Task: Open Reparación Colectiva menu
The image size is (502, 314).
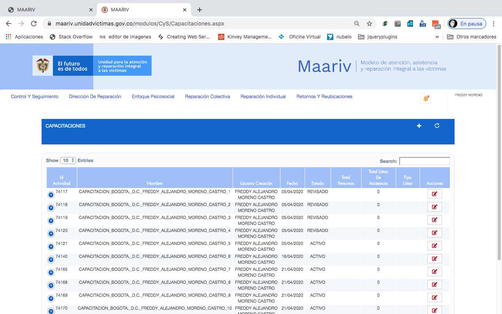Action: [x=207, y=97]
